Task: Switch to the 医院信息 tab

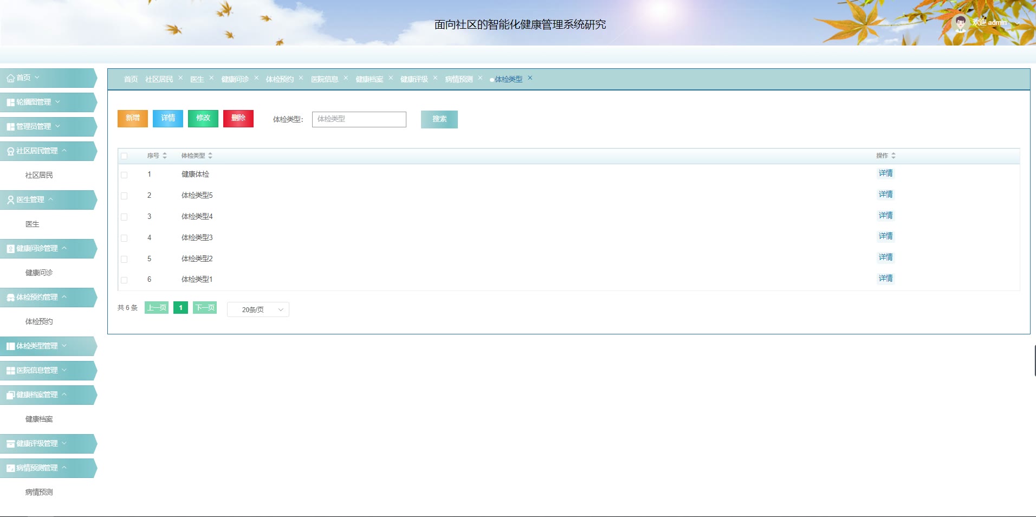Action: pos(325,79)
